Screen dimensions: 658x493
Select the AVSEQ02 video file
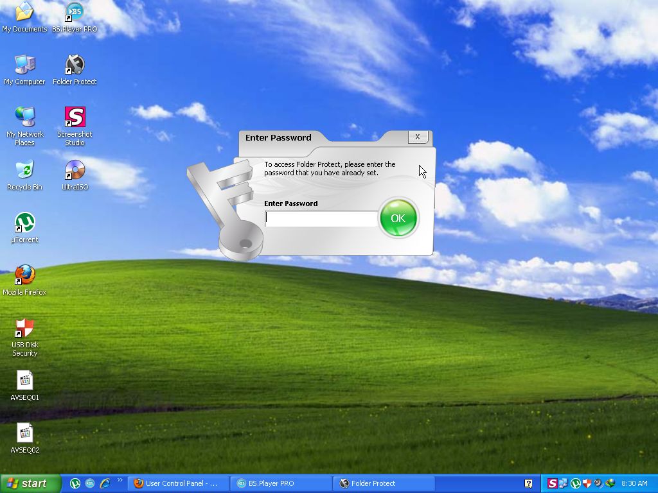point(25,438)
